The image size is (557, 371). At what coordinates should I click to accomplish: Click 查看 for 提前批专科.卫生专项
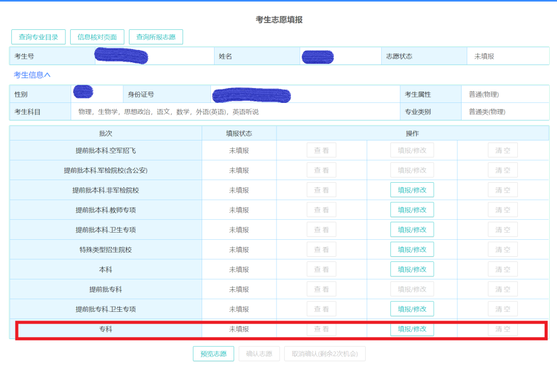point(321,309)
